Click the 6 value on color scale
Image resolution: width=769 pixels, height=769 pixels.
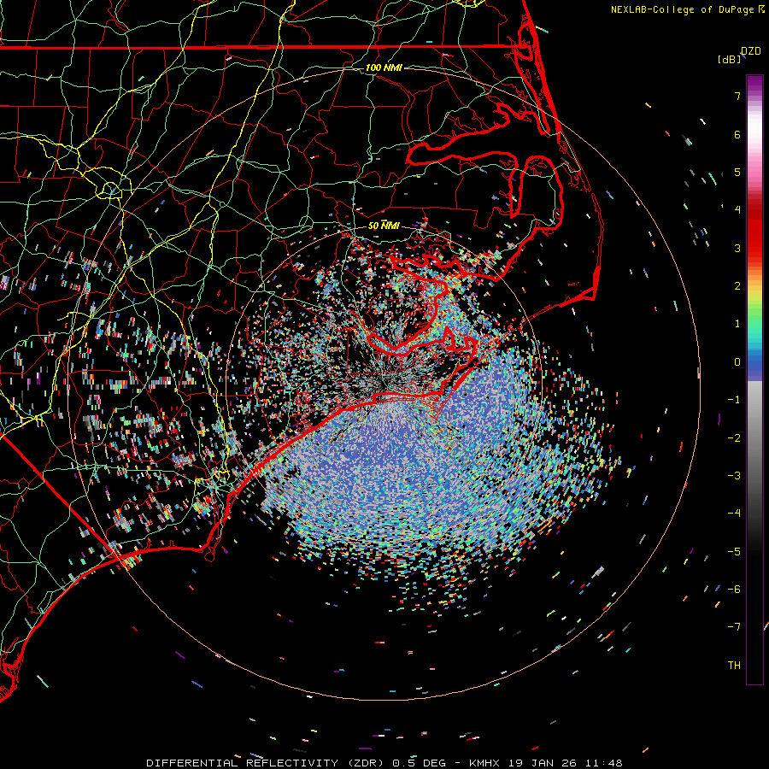tap(737, 134)
